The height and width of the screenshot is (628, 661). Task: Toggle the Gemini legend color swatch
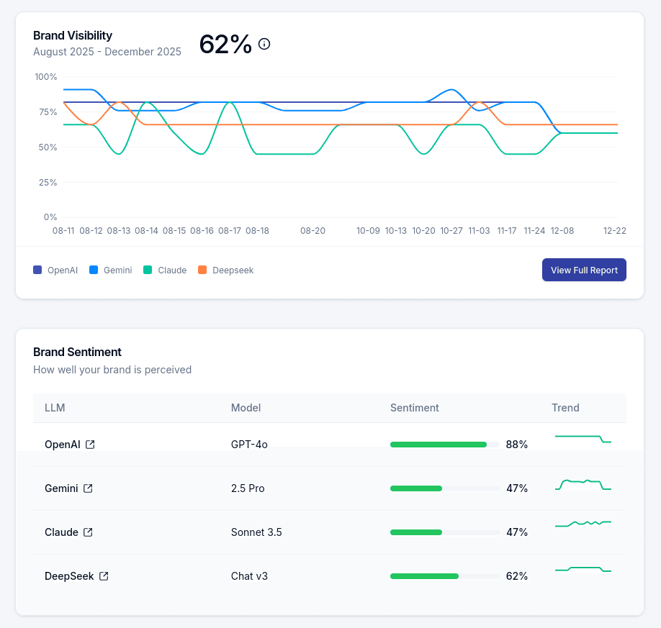tap(94, 270)
